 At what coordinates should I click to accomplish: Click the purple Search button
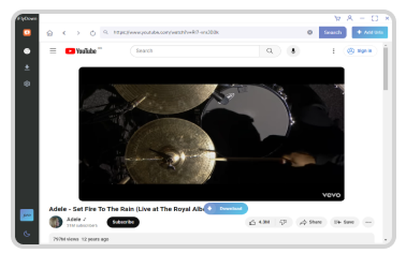(x=333, y=32)
